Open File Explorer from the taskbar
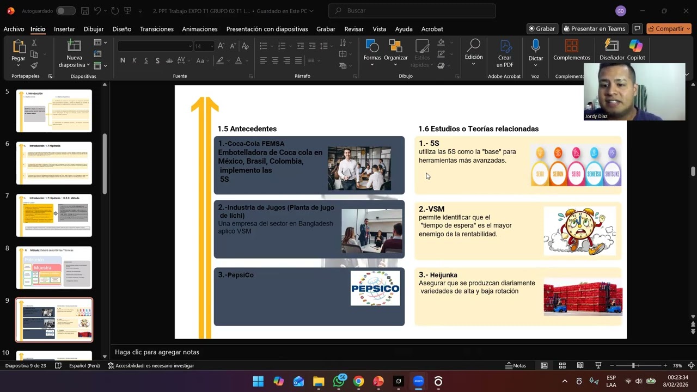The image size is (697, 392). (319, 381)
